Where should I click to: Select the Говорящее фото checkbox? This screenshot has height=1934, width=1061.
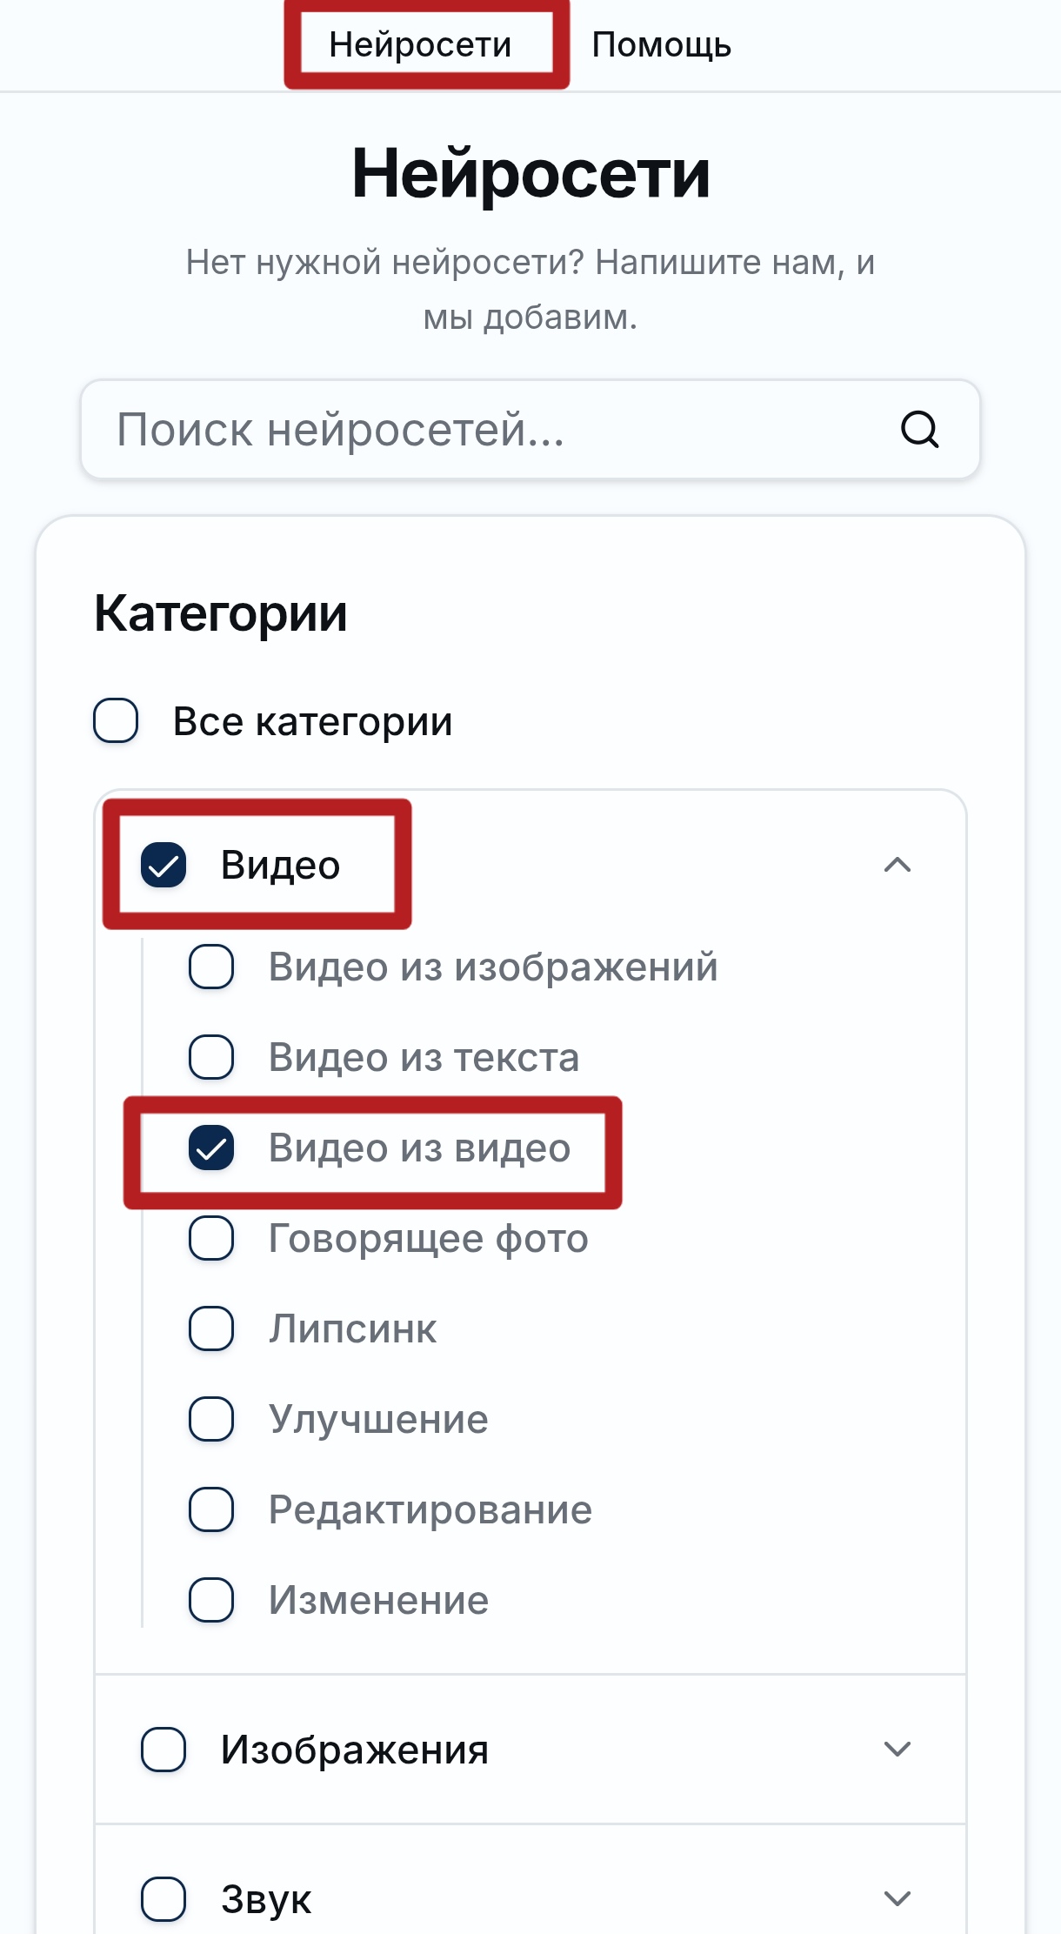211,1238
